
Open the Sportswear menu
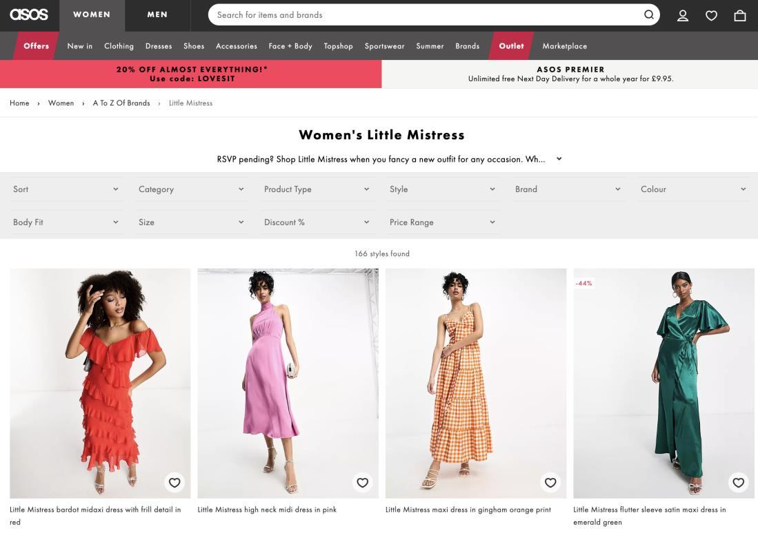coord(384,46)
